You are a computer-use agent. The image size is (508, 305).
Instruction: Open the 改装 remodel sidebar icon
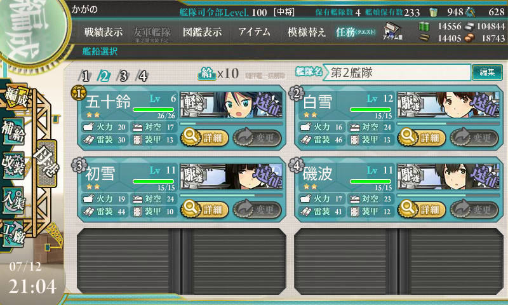pos(13,166)
